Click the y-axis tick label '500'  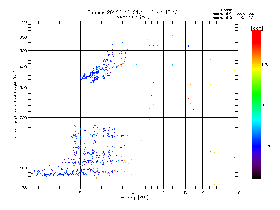[23, 51]
